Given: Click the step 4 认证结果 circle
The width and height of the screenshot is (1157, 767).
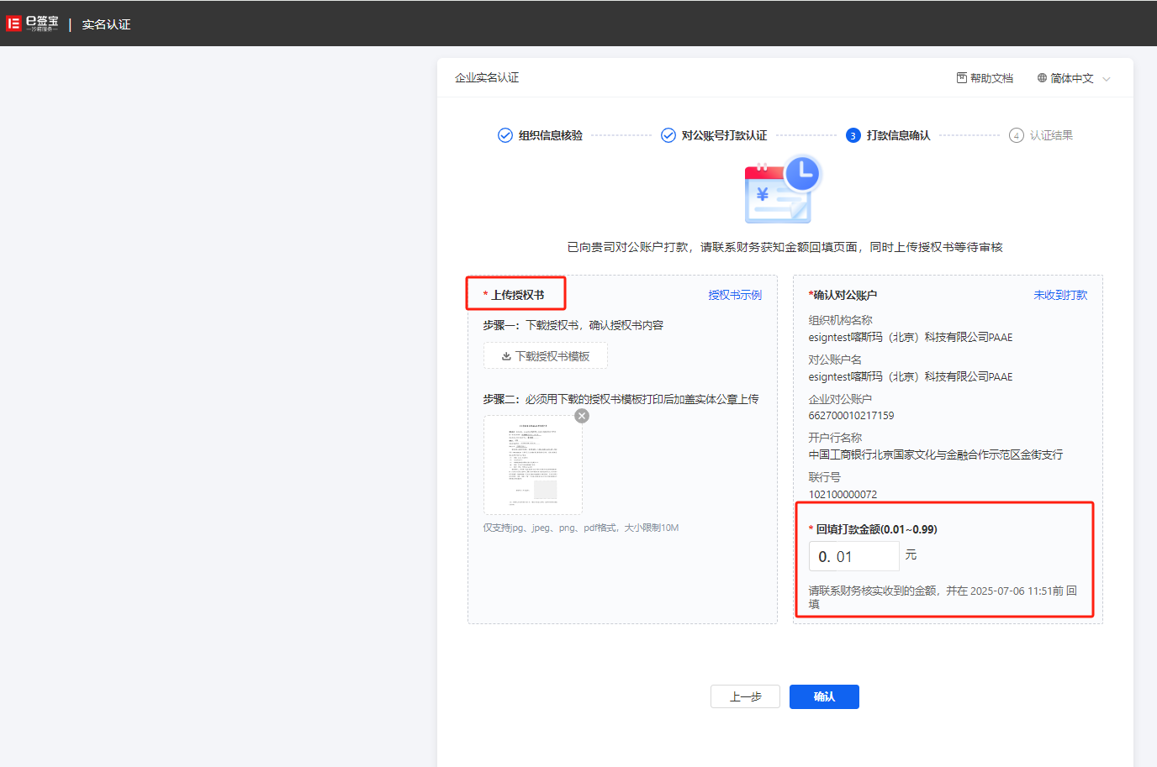Looking at the screenshot, I should 1016,135.
